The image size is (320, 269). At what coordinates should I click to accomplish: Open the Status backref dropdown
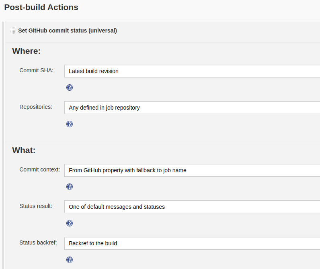click(192, 243)
